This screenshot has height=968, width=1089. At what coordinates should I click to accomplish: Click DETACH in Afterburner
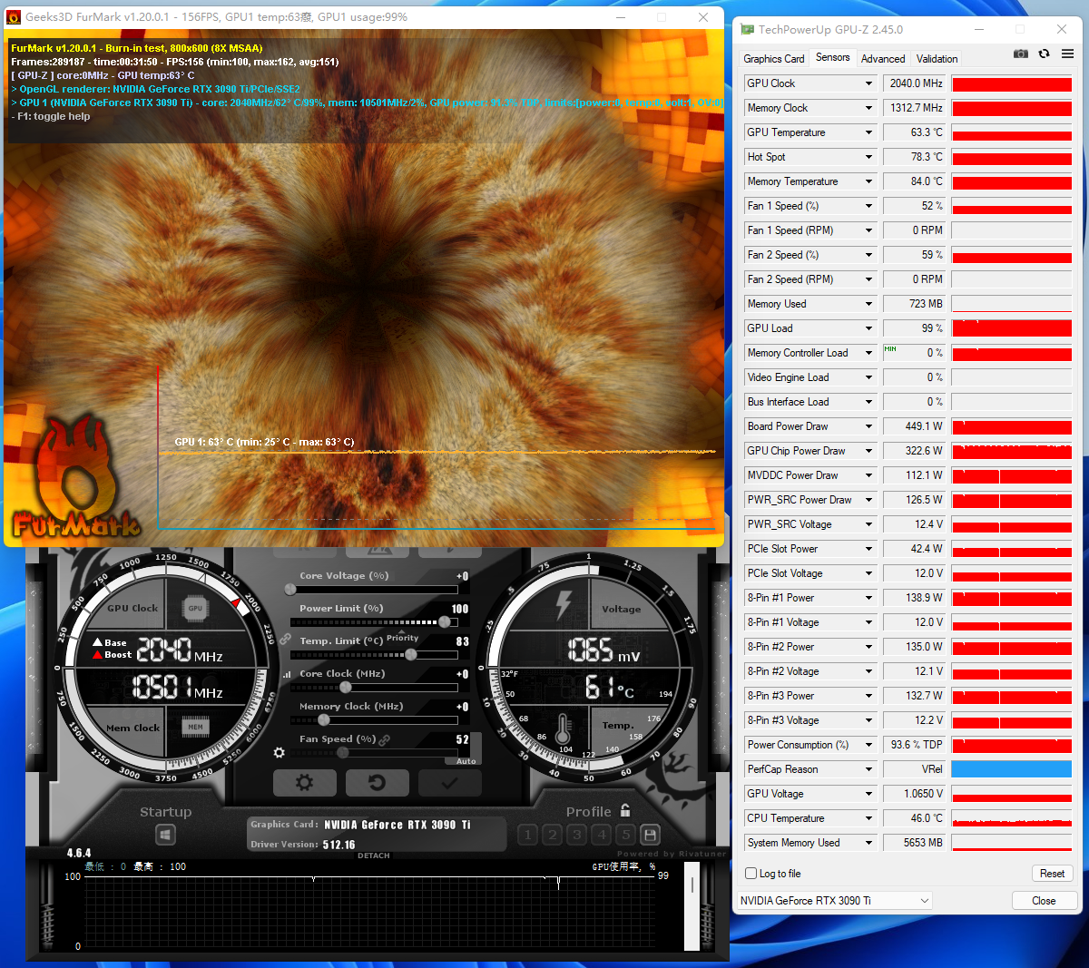374,856
